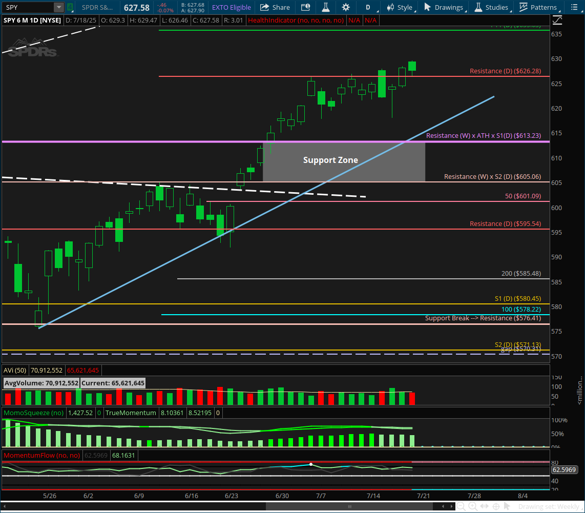Open the Drawings menu

(445, 7)
